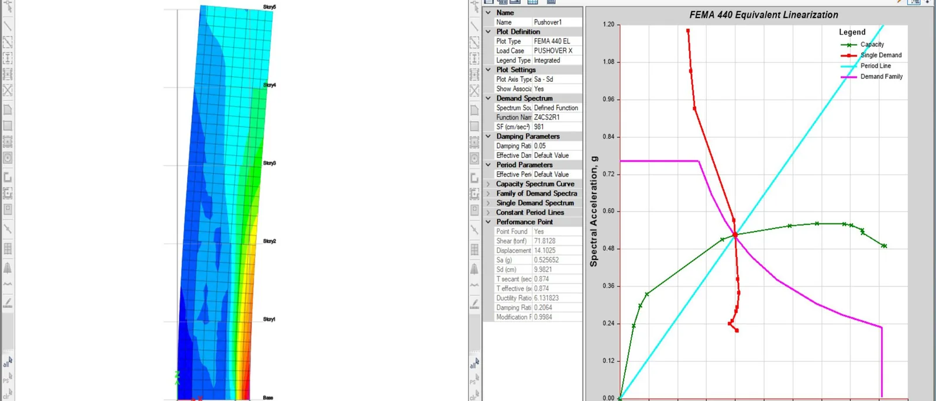The image size is (936, 401).
Task: Open the Plot Axis Type dropdown showing Sa - Sd
Action: coord(557,79)
